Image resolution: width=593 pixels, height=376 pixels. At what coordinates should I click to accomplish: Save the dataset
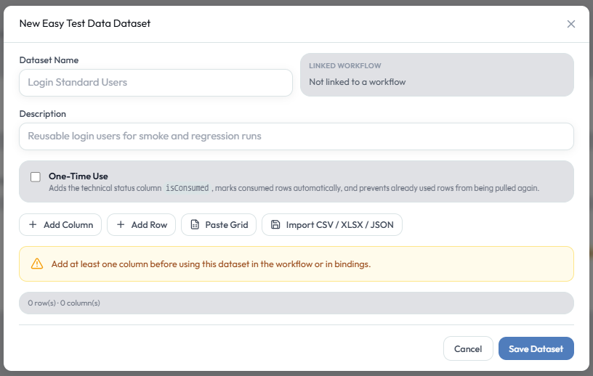536,348
